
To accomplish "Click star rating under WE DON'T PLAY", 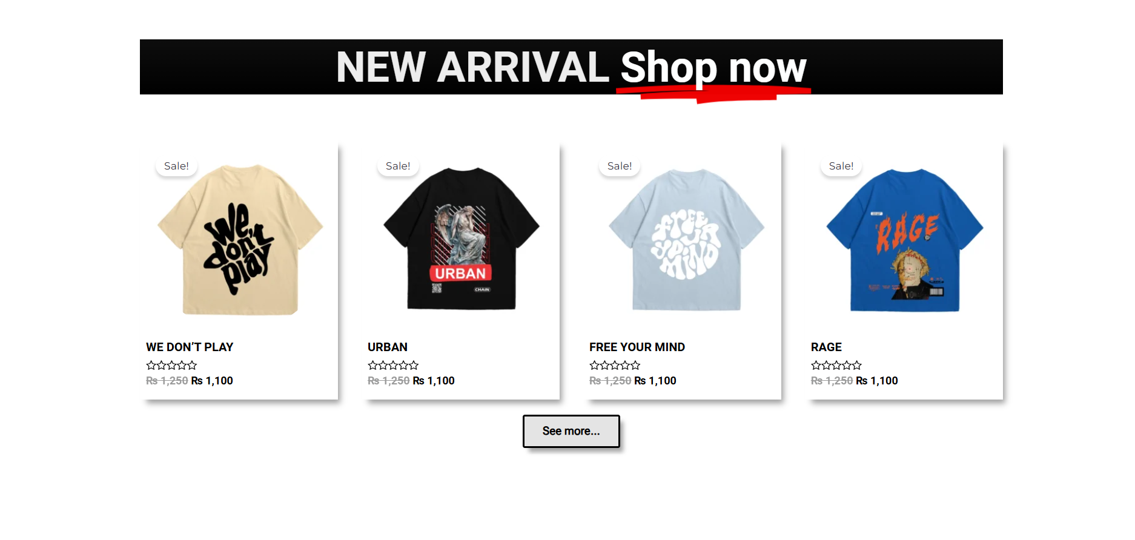I will pos(171,365).
